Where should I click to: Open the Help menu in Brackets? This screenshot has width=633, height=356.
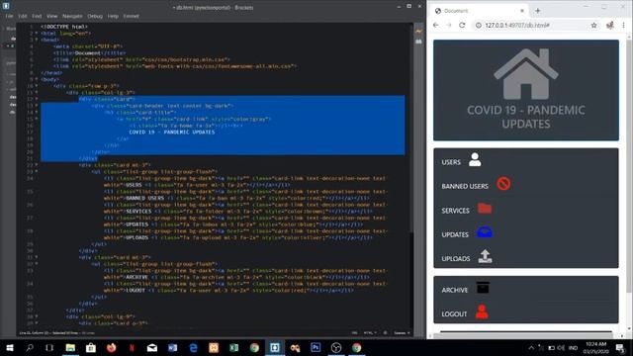(x=113, y=16)
